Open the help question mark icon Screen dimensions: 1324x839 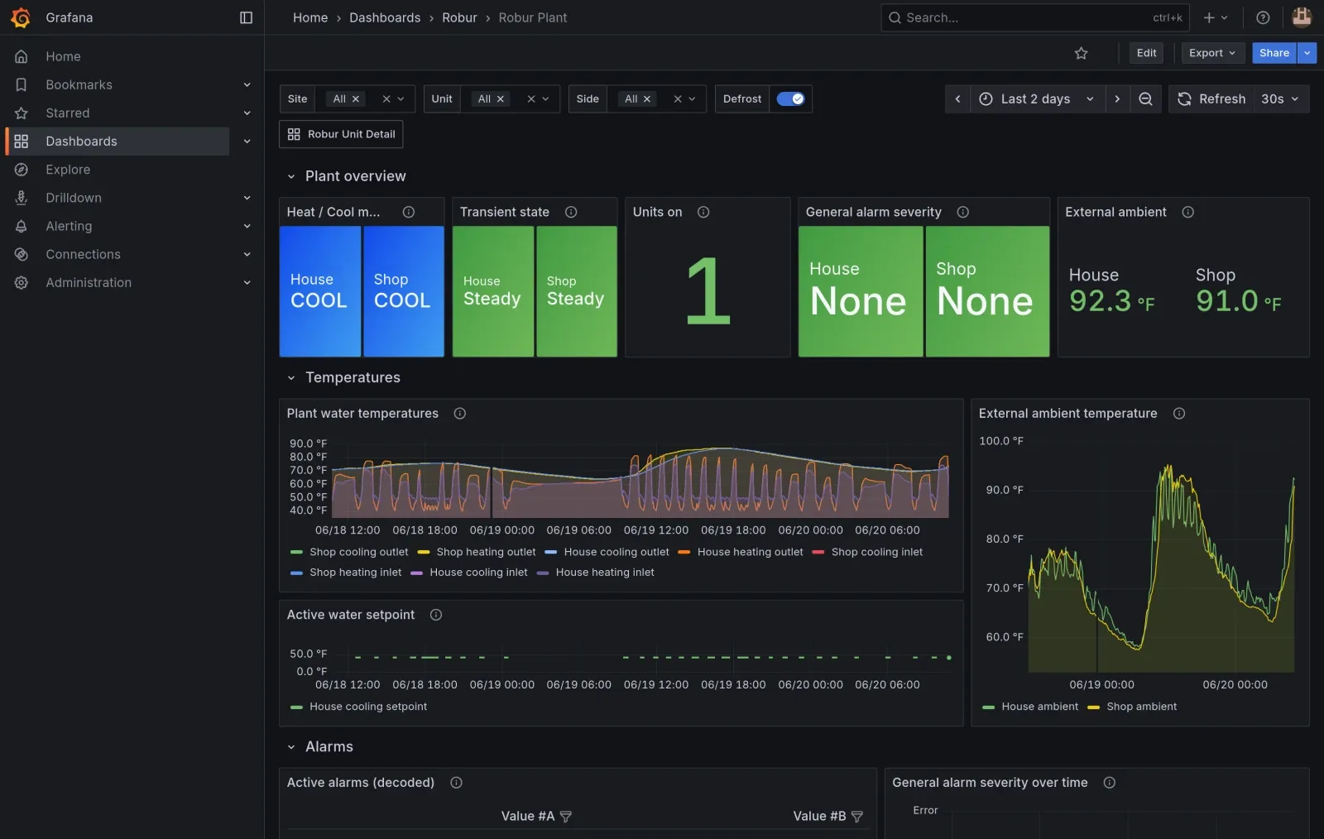1263,17
